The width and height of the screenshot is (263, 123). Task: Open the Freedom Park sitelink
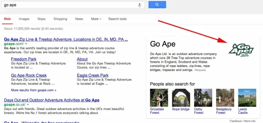(24, 59)
